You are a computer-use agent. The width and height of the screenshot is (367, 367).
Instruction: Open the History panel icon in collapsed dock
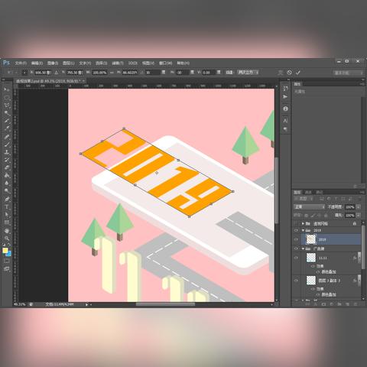285,89
